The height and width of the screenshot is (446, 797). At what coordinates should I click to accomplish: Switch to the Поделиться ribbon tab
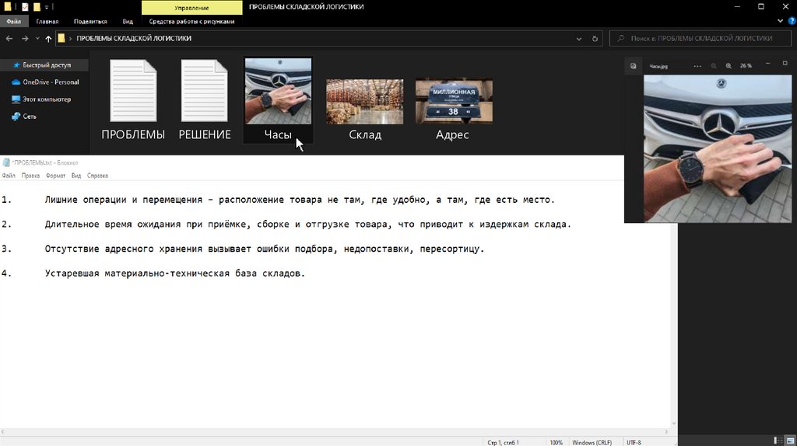click(x=90, y=22)
